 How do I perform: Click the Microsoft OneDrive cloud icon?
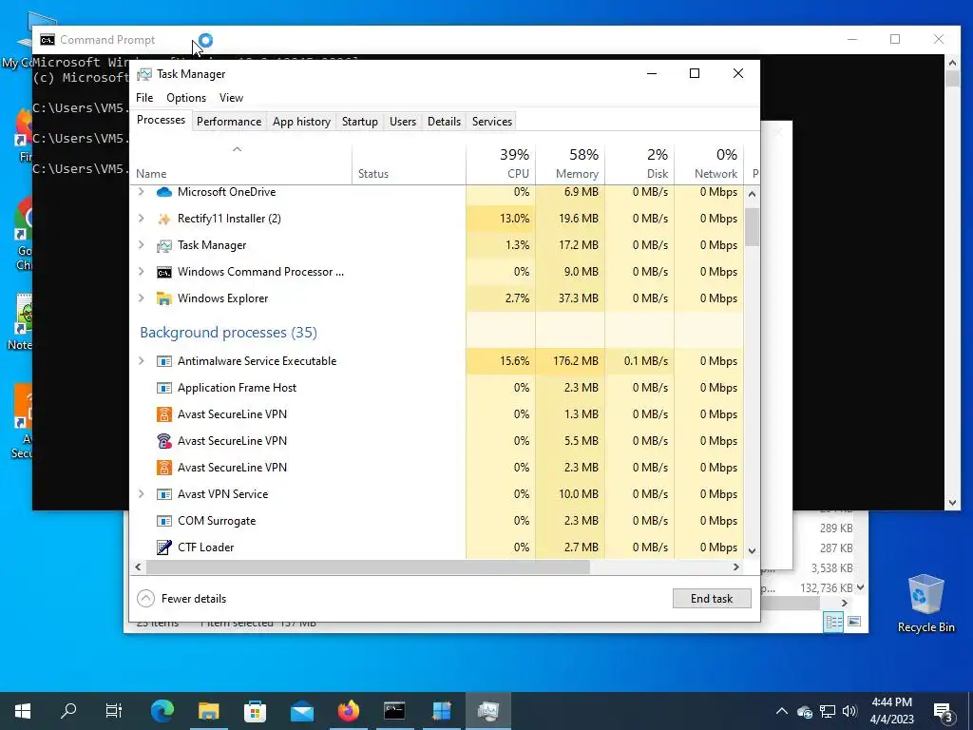click(163, 192)
